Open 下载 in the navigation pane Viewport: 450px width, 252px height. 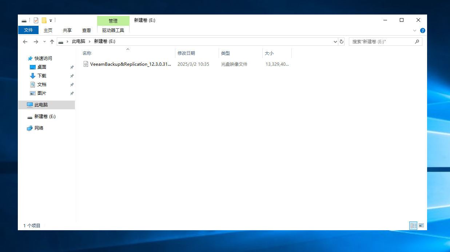point(42,76)
